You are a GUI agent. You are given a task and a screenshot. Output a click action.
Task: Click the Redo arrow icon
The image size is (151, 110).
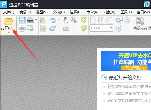pos(53,28)
